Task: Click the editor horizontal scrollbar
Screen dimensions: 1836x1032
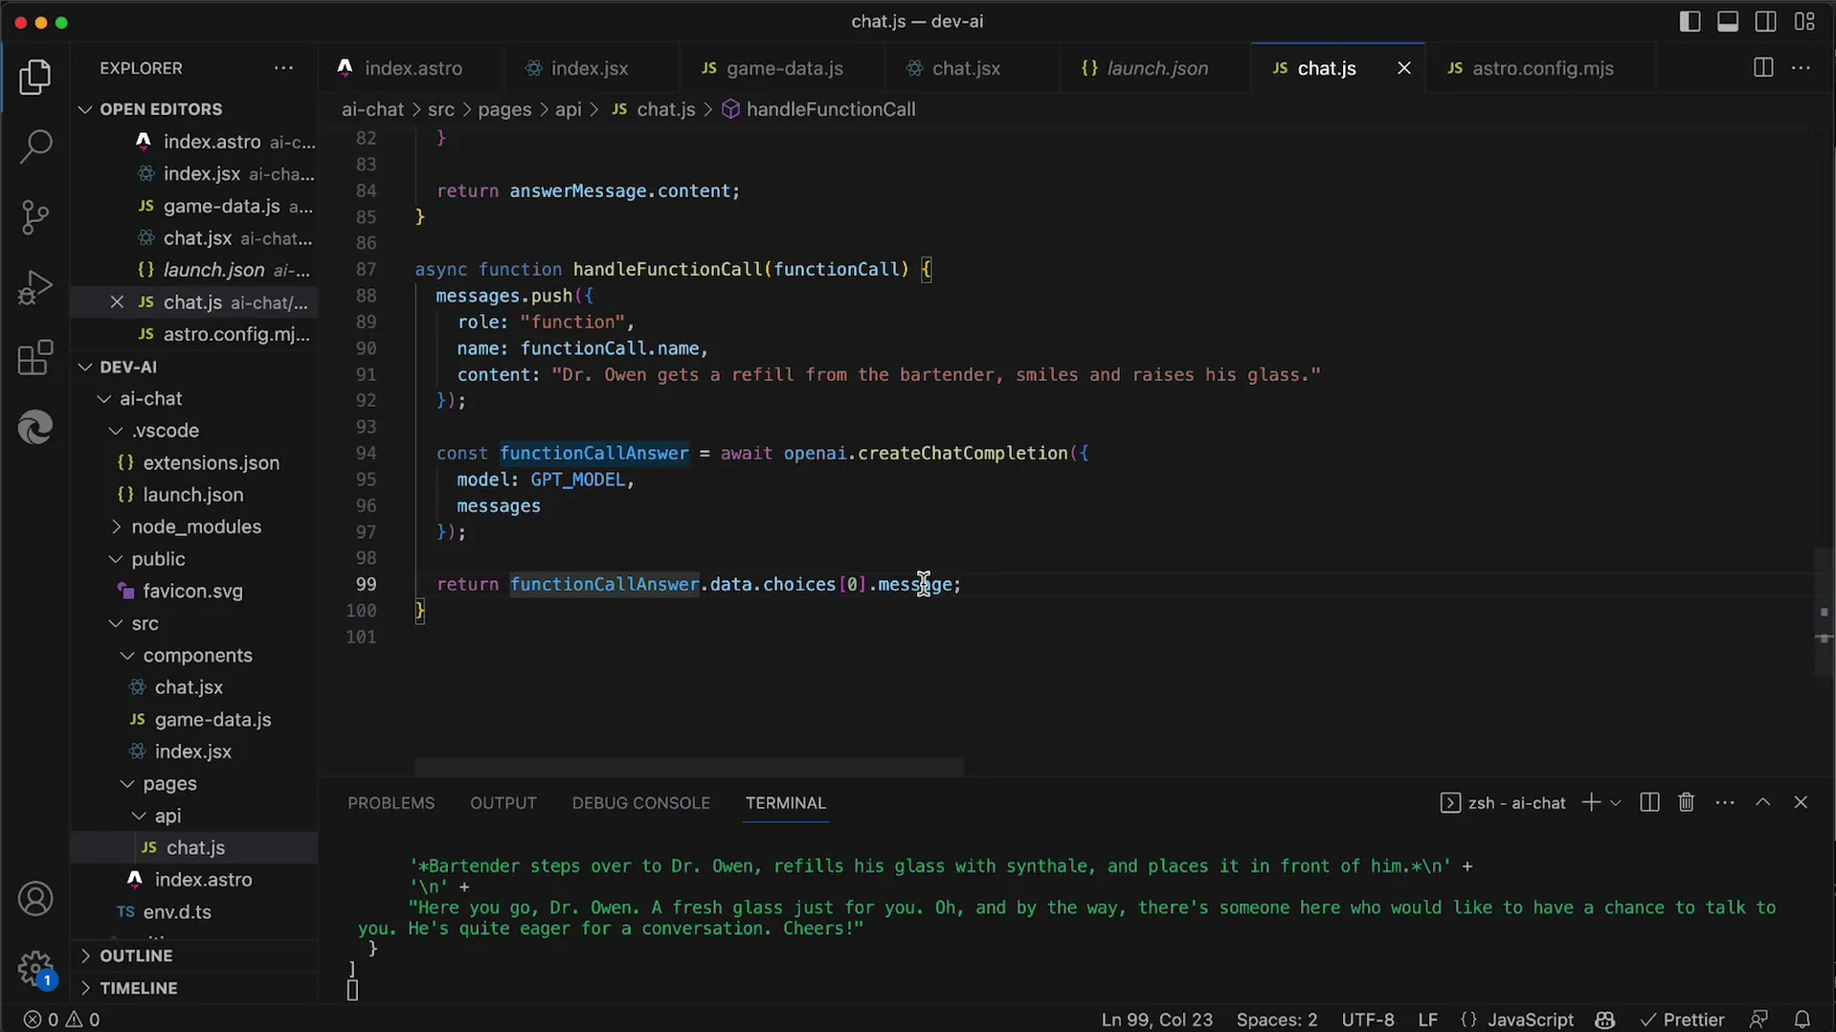Action: [x=688, y=768]
